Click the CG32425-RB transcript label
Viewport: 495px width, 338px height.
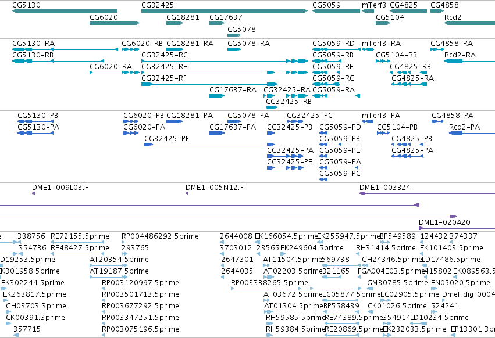[x=289, y=102]
